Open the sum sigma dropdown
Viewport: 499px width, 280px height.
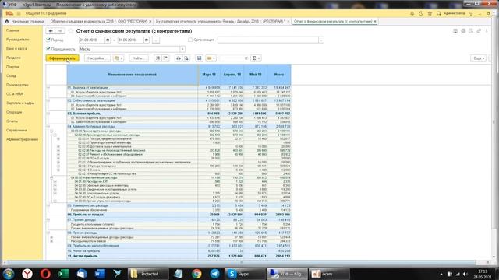(x=256, y=58)
